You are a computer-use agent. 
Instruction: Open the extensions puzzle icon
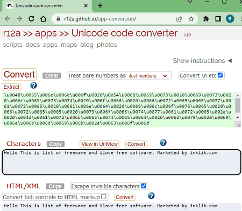pyautogui.click(x=206, y=19)
